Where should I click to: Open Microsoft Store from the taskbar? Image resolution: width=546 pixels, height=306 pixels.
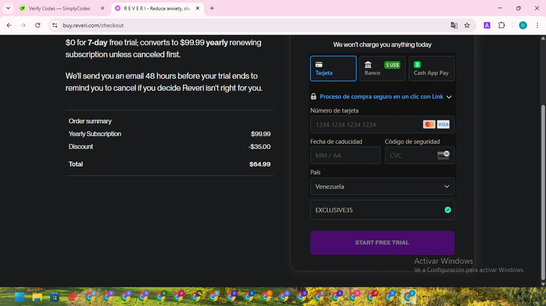[x=55, y=297]
